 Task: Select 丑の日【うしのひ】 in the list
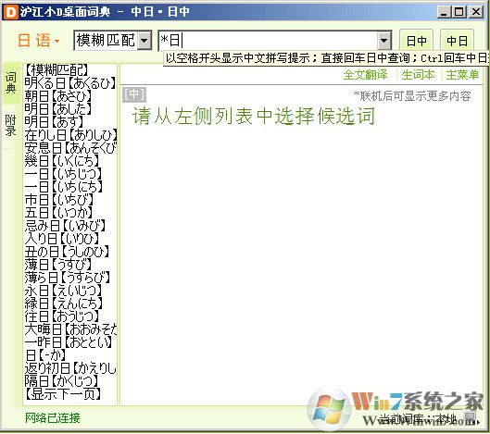[x=67, y=252]
